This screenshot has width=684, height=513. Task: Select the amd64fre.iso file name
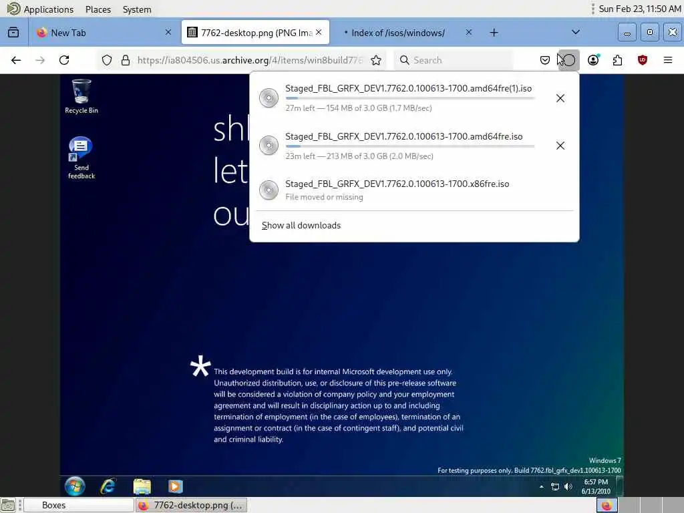404,136
